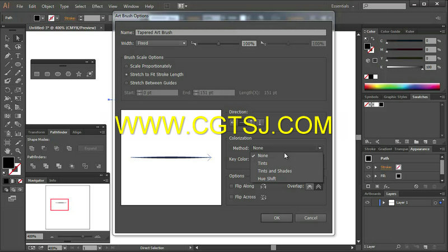
Task: Open the Color Guide panel tab
Action: [390, 31]
